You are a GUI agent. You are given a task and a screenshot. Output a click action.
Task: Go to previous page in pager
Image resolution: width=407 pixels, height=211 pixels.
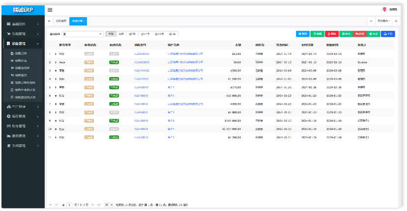click(x=56, y=205)
